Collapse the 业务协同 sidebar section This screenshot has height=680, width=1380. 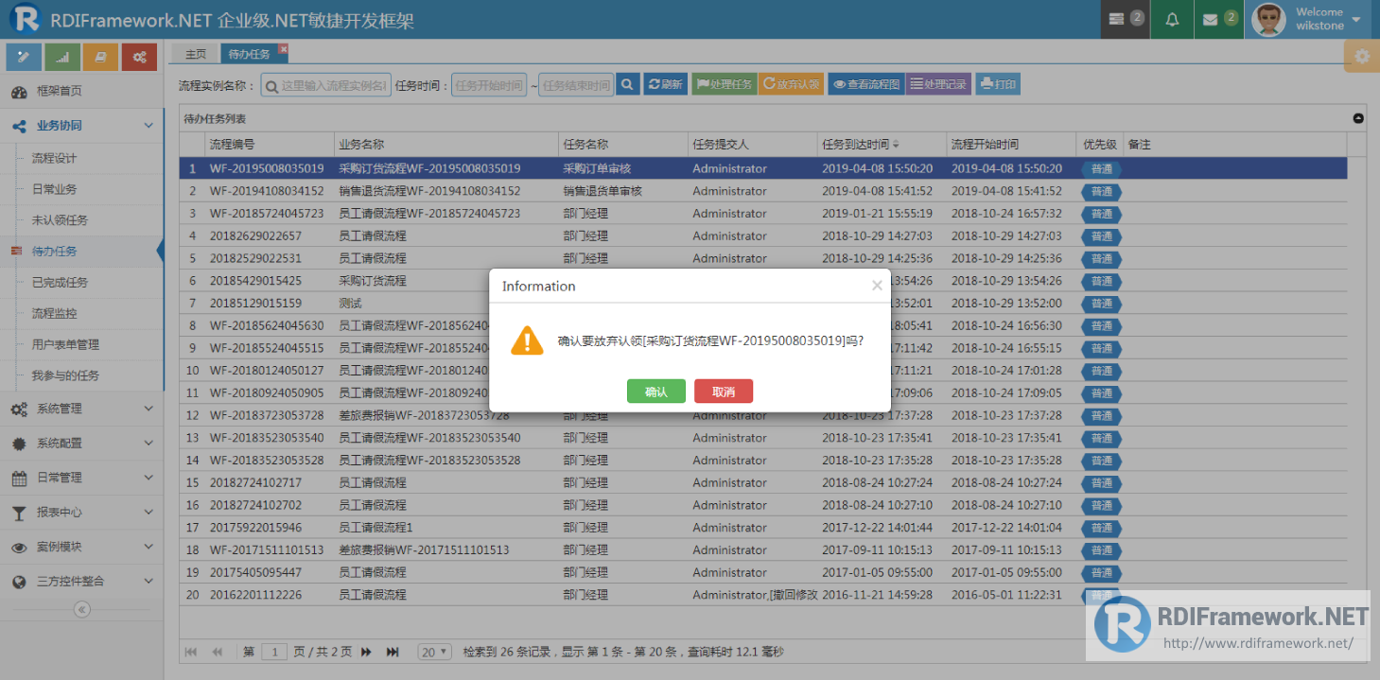(81, 125)
